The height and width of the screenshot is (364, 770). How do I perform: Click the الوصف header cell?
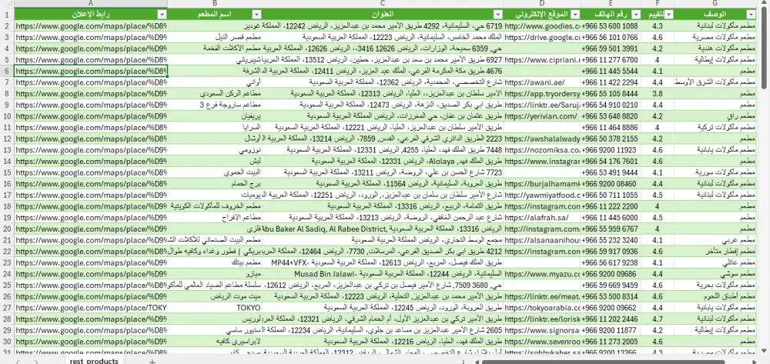715,14
